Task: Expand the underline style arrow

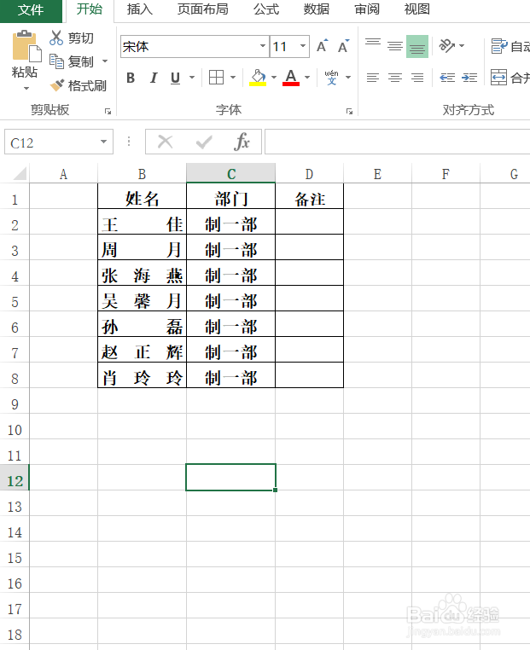Action: 192,78
